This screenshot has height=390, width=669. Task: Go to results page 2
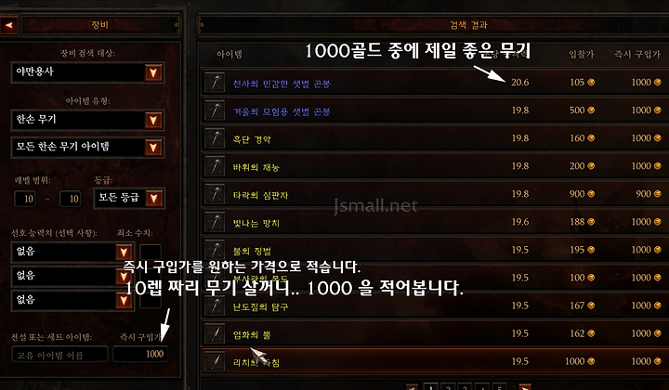448,387
